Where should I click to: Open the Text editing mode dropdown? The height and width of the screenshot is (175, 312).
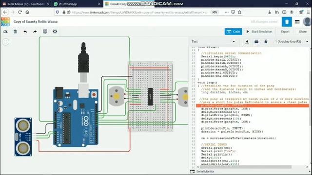coord(213,42)
